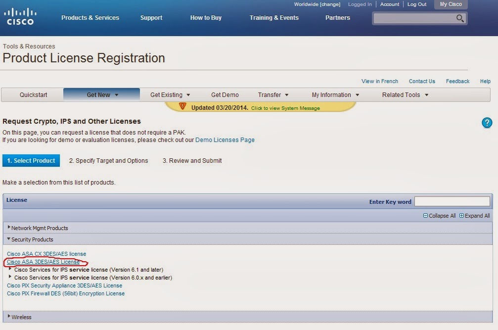Open the Transfer dropdown arrow
The width and height of the screenshot is (498, 330).
click(x=287, y=95)
